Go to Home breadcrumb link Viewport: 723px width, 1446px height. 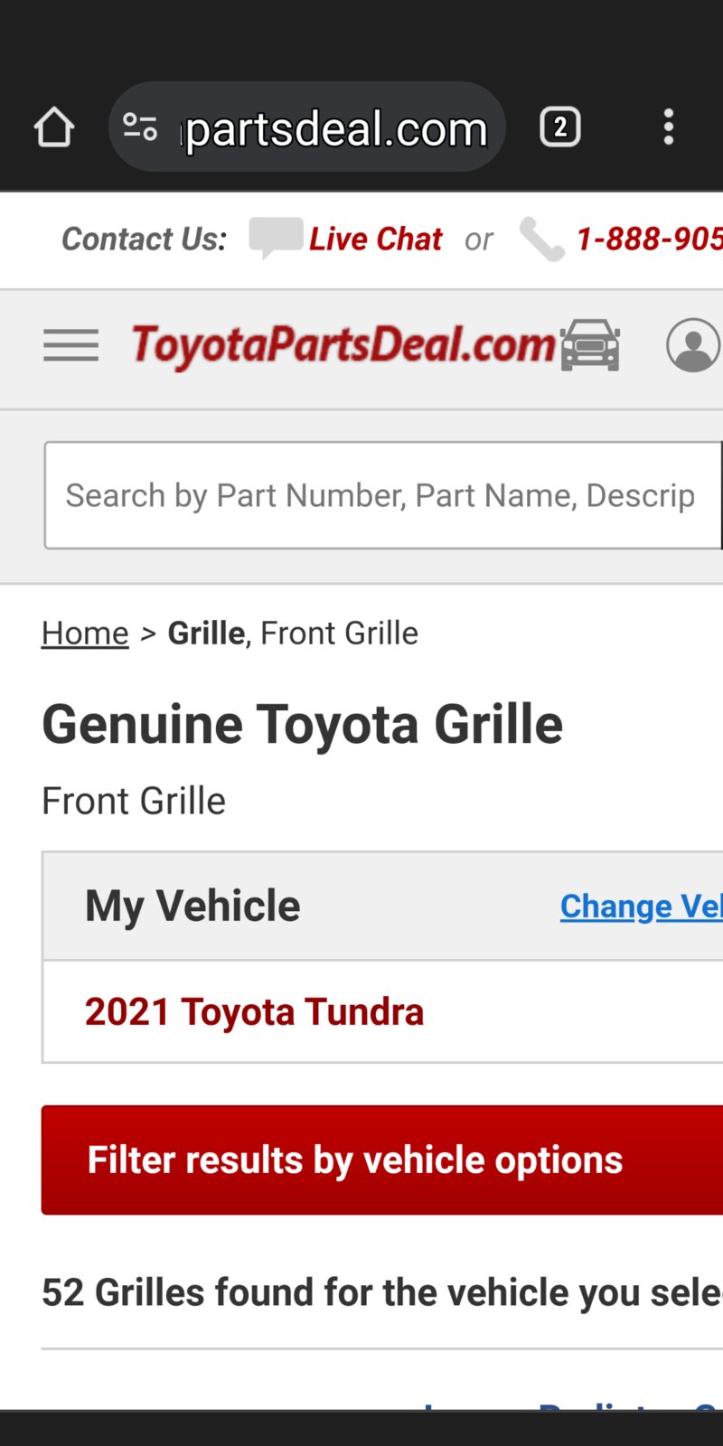point(85,634)
